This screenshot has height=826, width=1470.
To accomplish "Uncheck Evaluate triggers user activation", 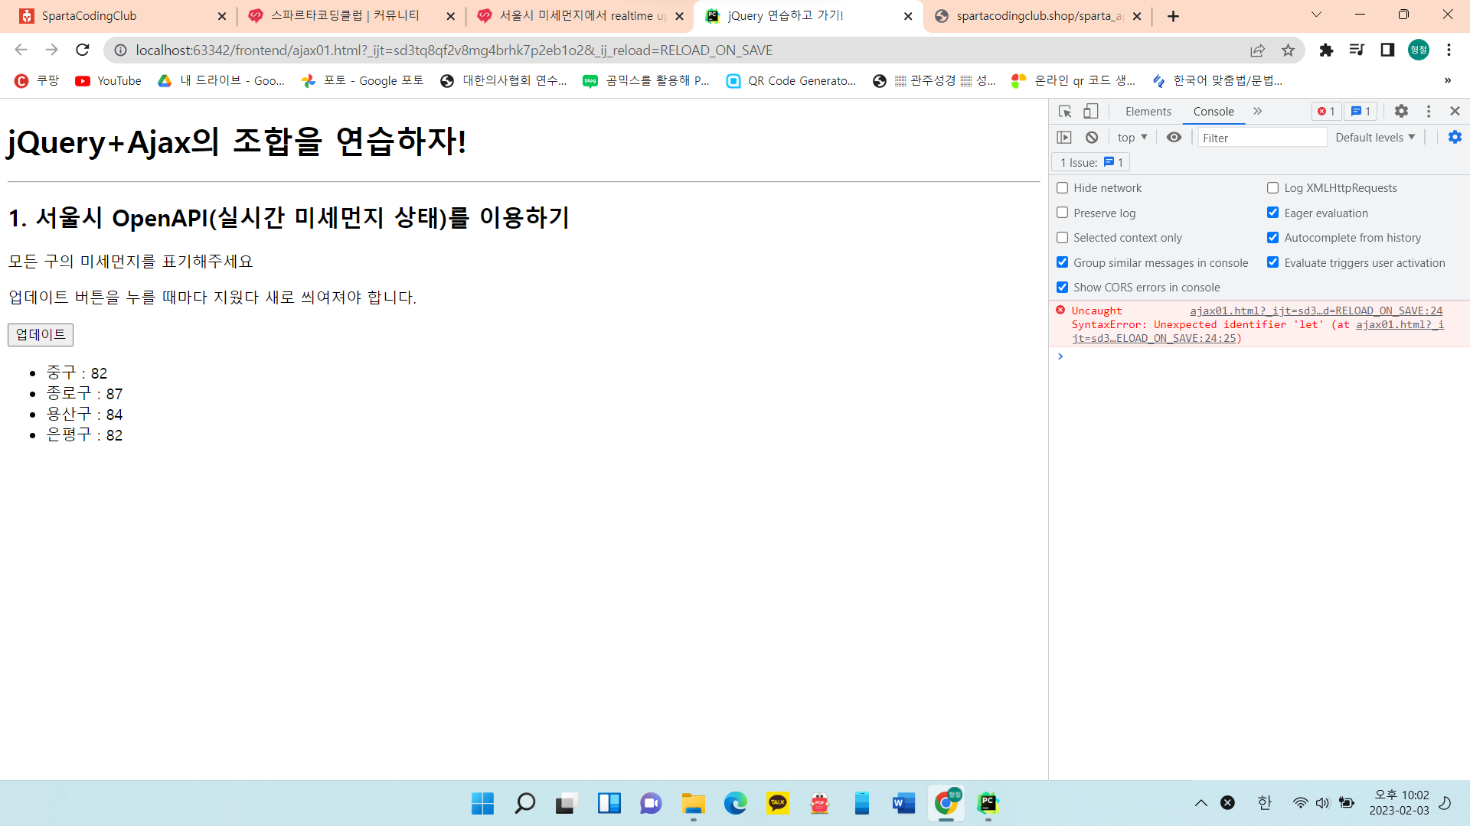I will (x=1273, y=262).
